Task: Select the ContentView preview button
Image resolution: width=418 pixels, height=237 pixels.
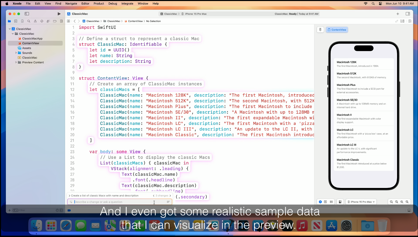Action: (337, 30)
